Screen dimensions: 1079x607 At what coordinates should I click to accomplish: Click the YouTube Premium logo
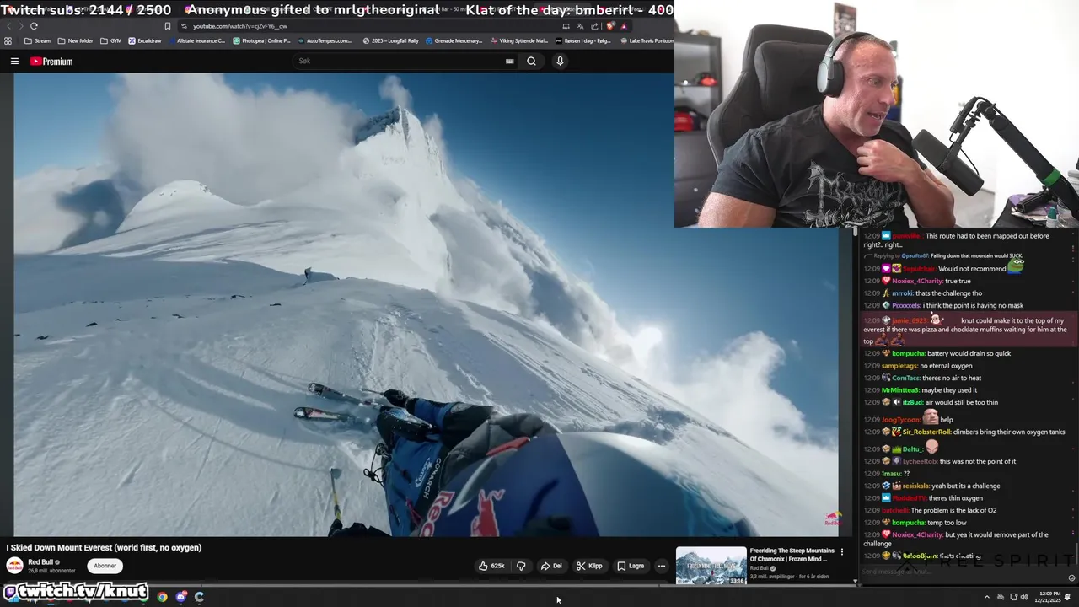coord(51,61)
